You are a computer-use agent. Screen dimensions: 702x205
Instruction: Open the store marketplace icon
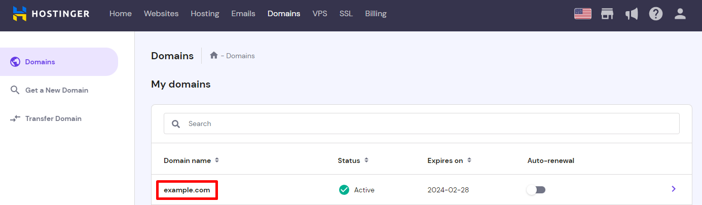607,14
